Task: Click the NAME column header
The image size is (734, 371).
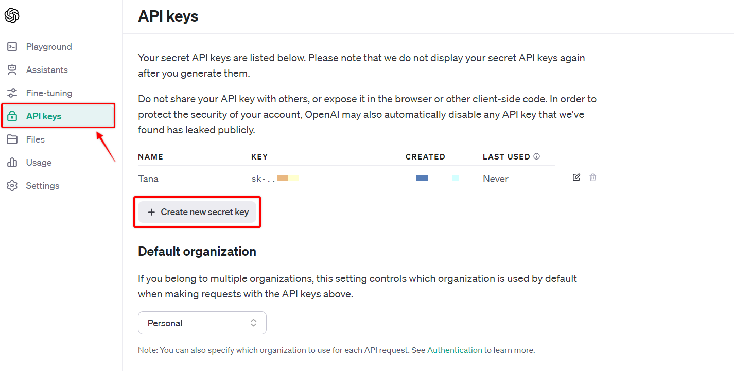Action: (150, 157)
